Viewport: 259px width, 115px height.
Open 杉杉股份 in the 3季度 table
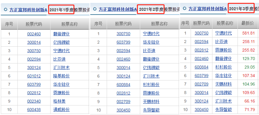[x=224, y=67]
